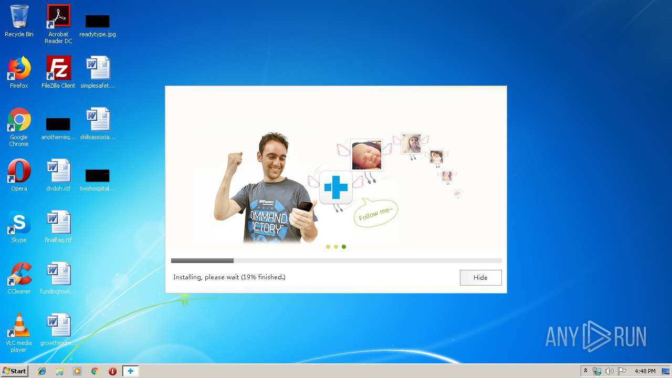Click the Show desktop button

coord(666,371)
